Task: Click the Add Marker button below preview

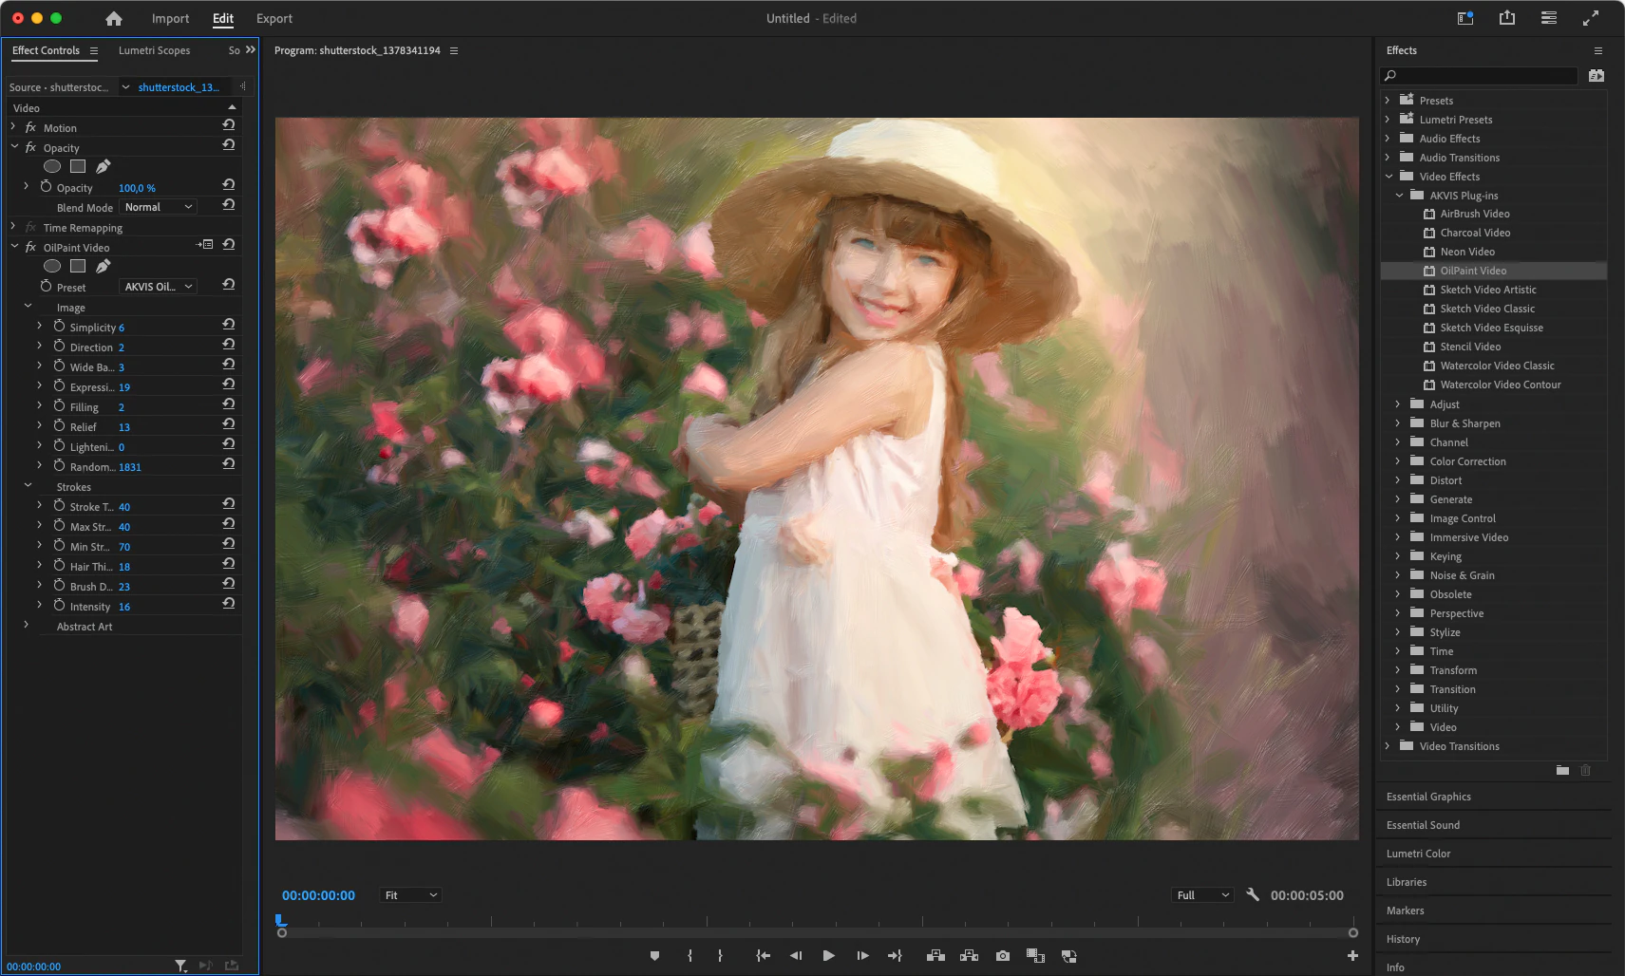Action: (654, 956)
